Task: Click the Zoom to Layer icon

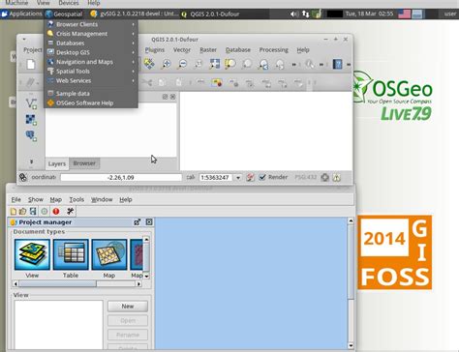Action: 247,64
